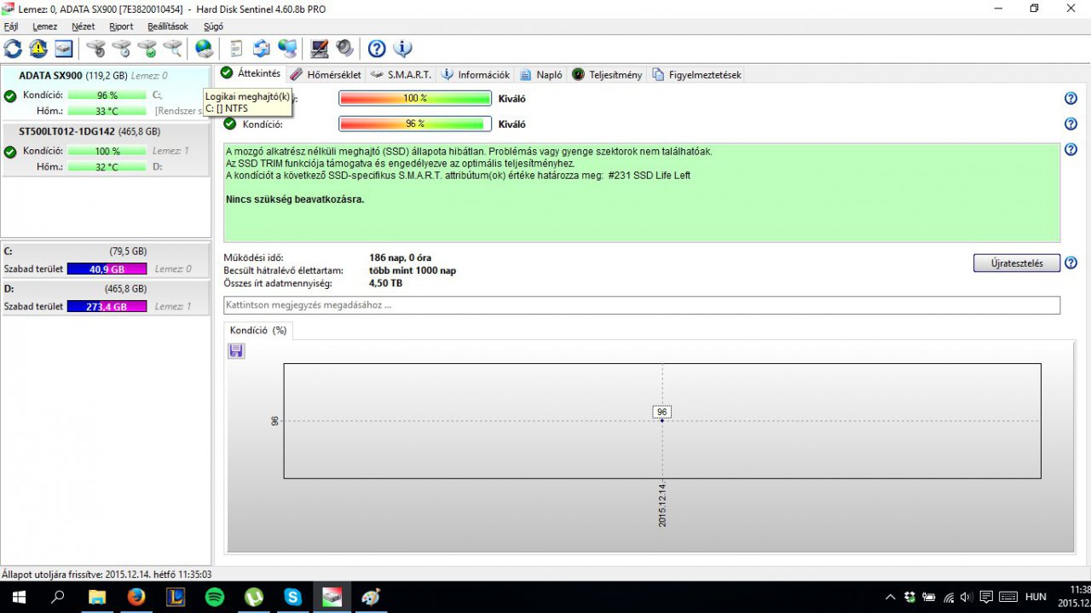1091x613 pixels.
Task: Click the D: (465,8 GB) partition entry
Action: [x=105, y=298]
